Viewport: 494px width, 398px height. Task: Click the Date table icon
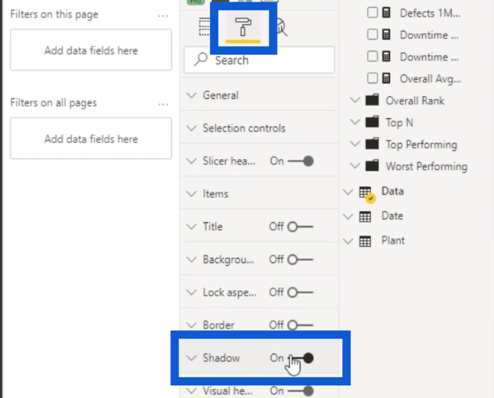coord(365,217)
